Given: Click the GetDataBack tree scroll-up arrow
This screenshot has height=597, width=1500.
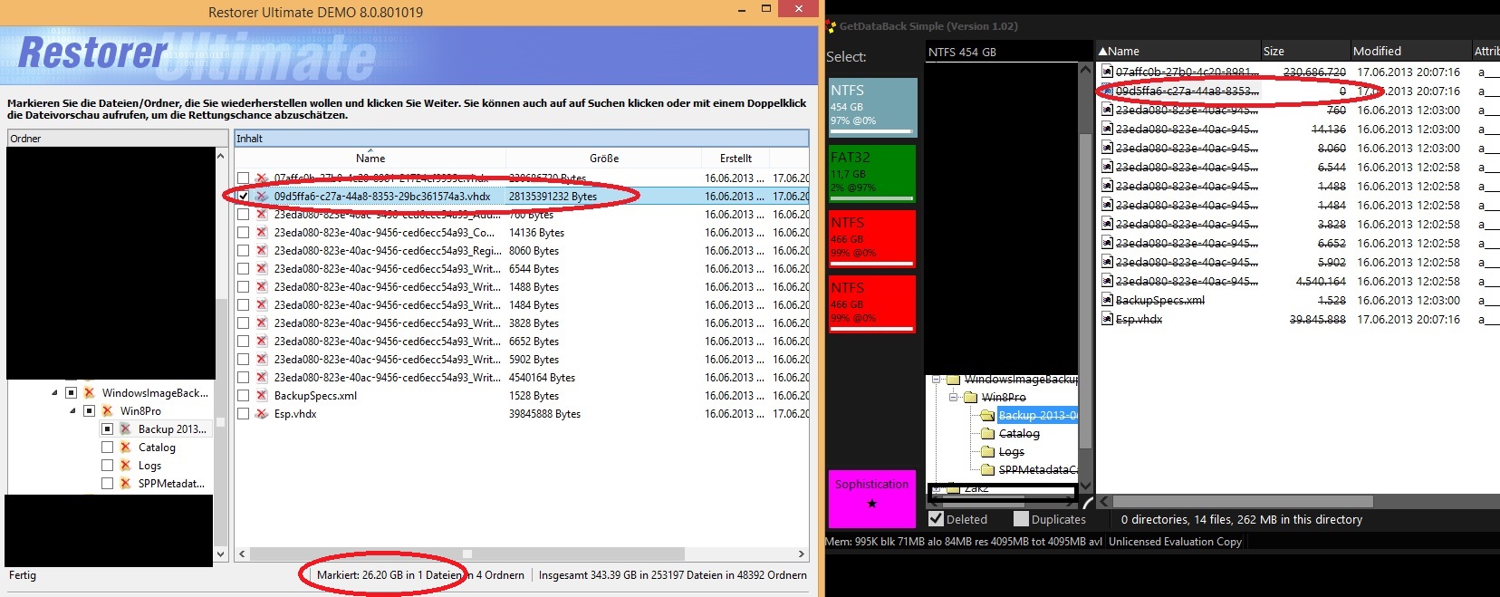Looking at the screenshot, I should (x=1085, y=70).
